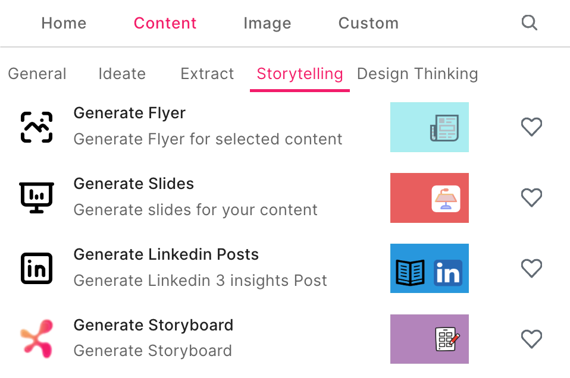Select the General category tab
570x378 pixels.
[37, 74]
